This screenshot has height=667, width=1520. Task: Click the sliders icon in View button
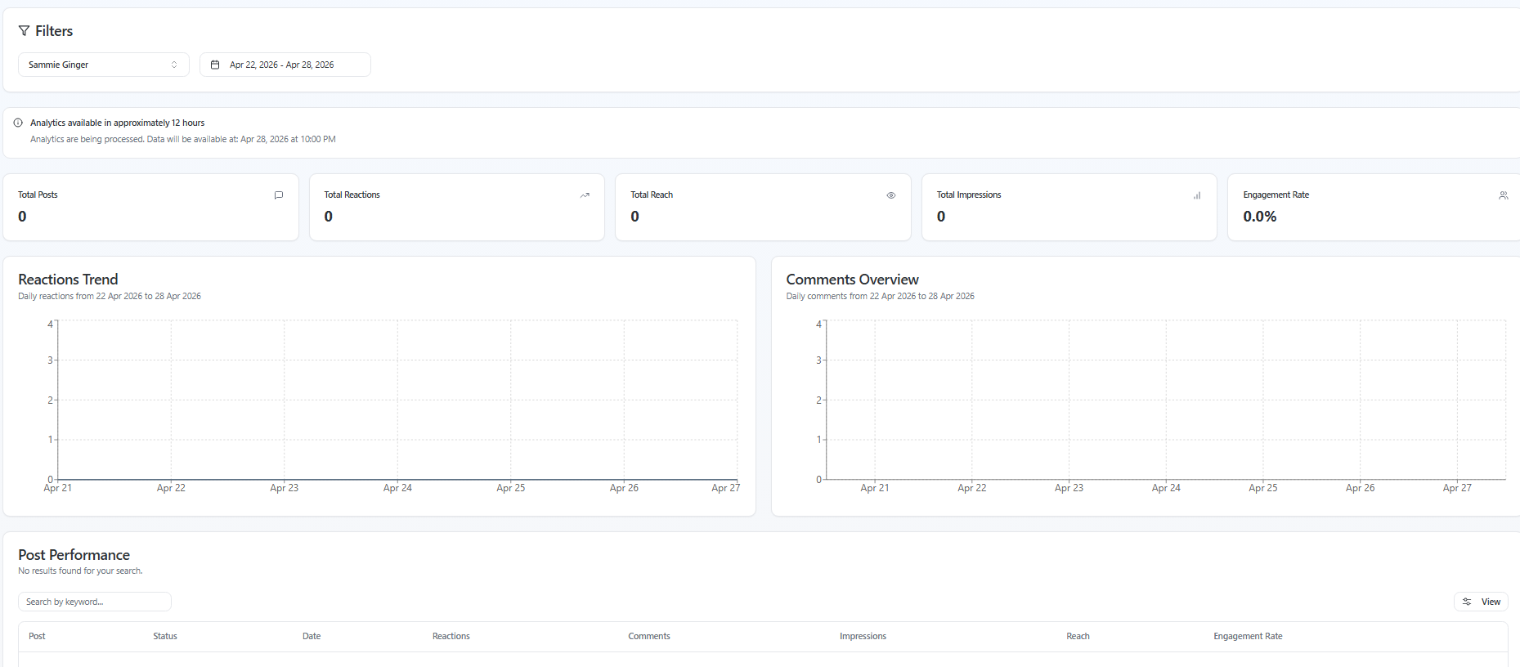pyautogui.click(x=1467, y=602)
